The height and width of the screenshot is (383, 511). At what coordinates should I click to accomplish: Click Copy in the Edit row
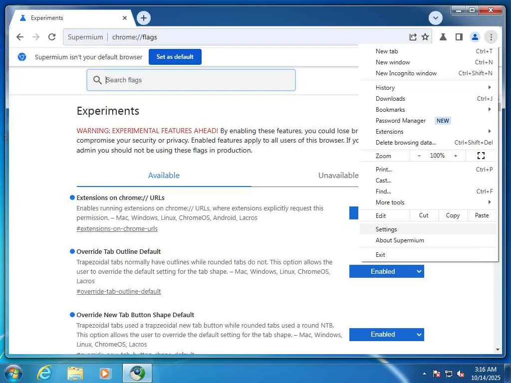pos(453,215)
